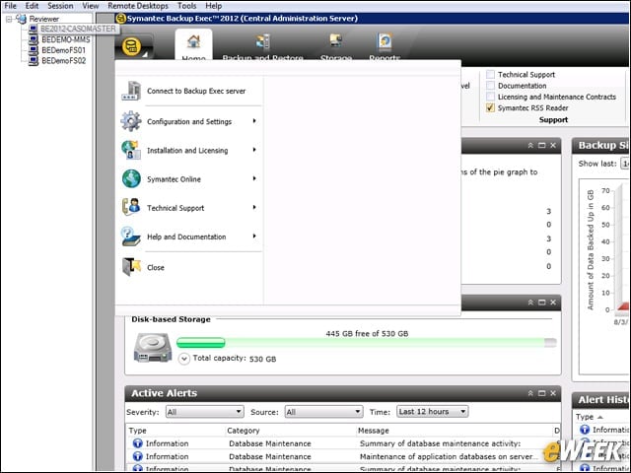This screenshot has width=631, height=473.
Task: Click the Technical Support phone icon
Action: coord(131,208)
